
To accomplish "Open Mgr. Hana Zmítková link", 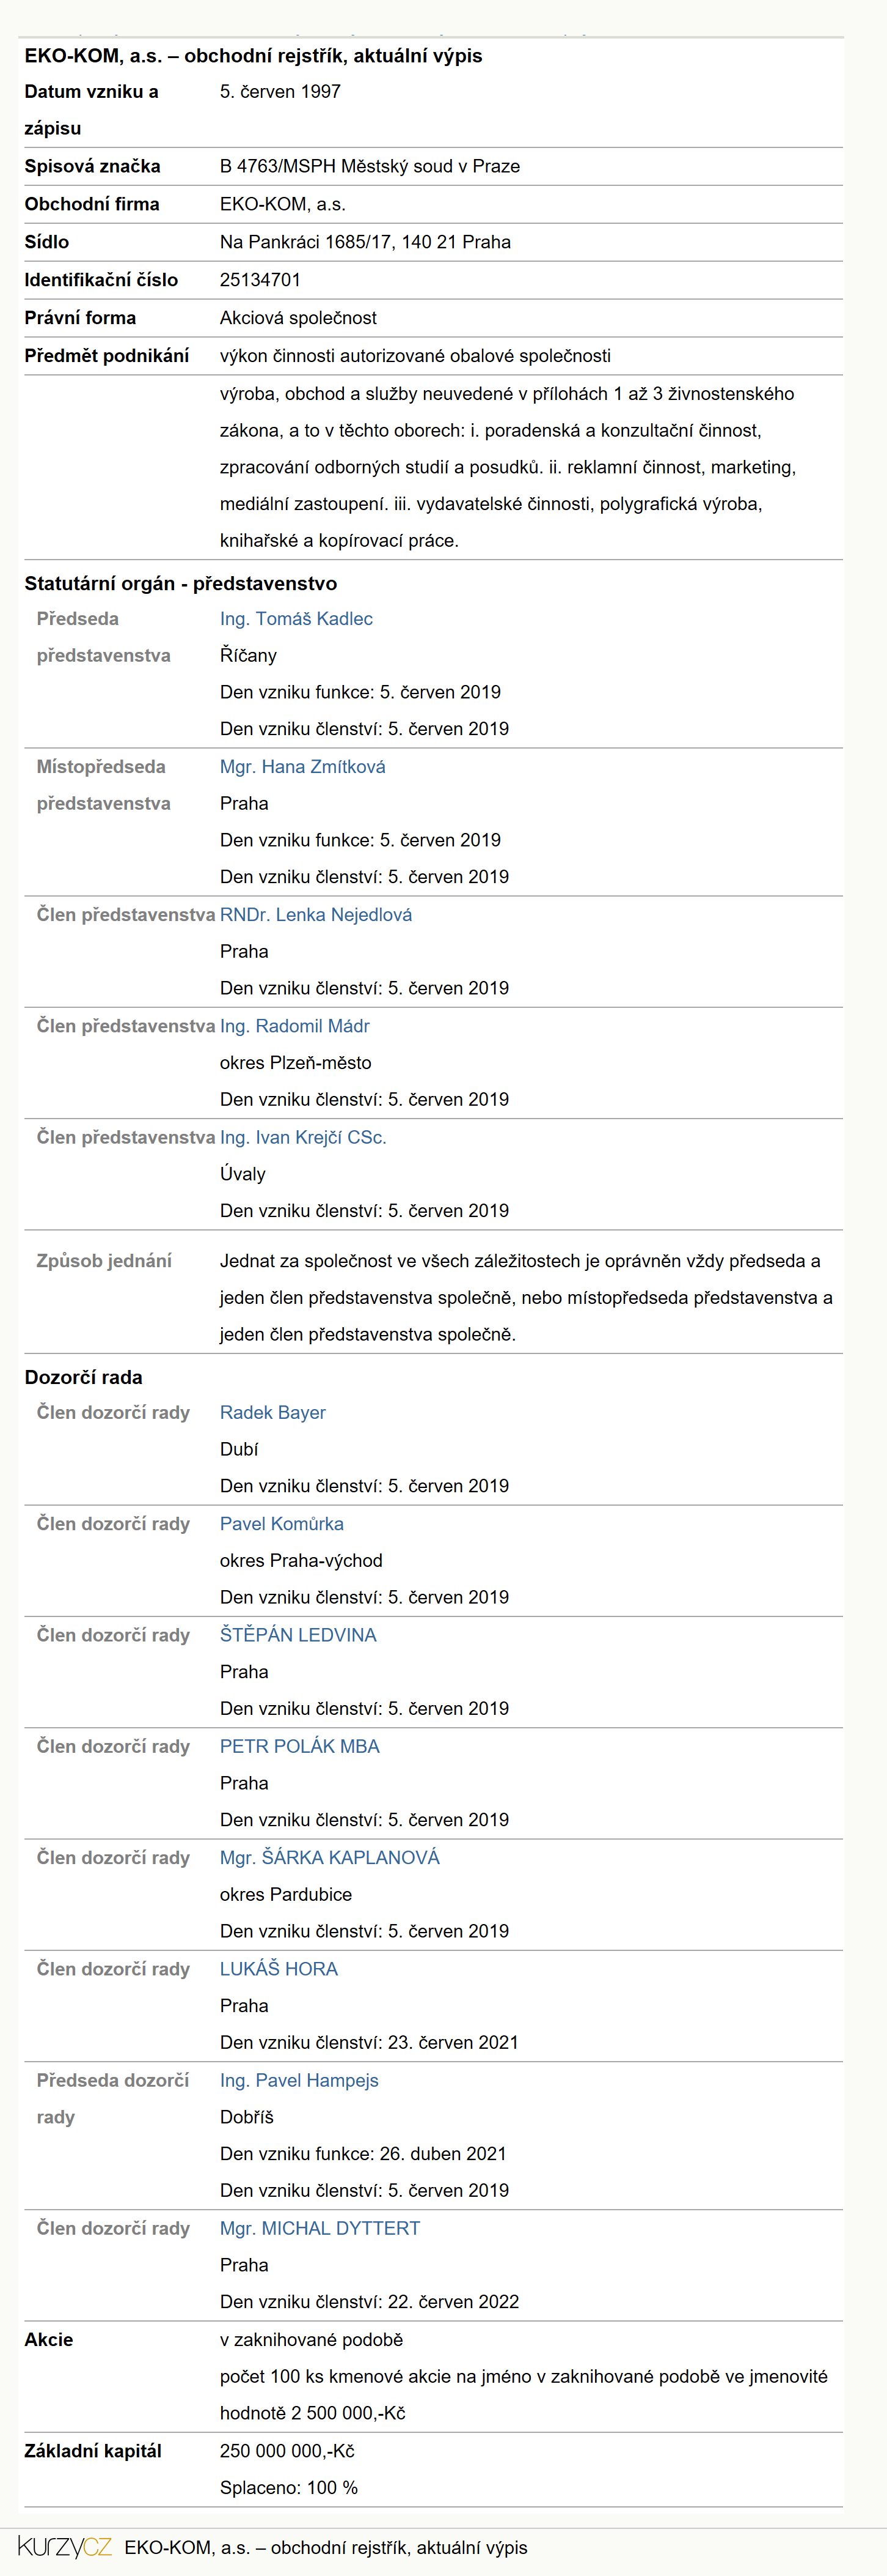I will [302, 767].
